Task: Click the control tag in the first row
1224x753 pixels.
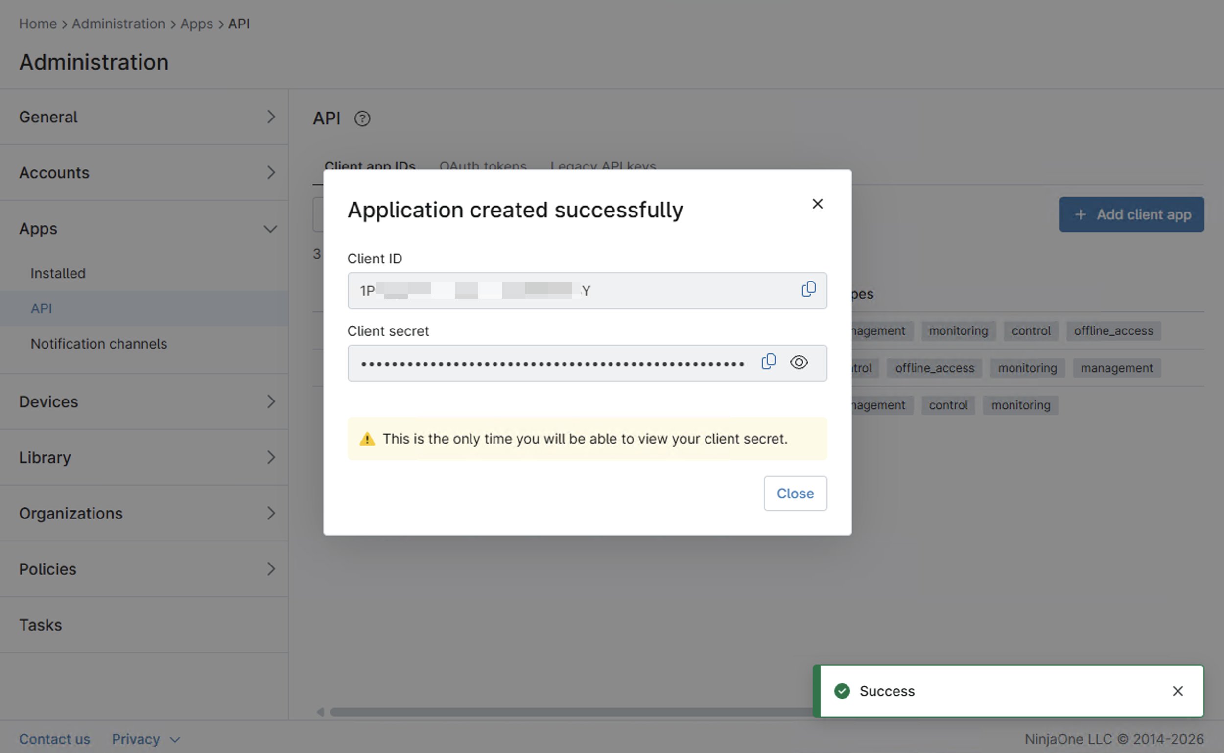Action: point(1031,330)
